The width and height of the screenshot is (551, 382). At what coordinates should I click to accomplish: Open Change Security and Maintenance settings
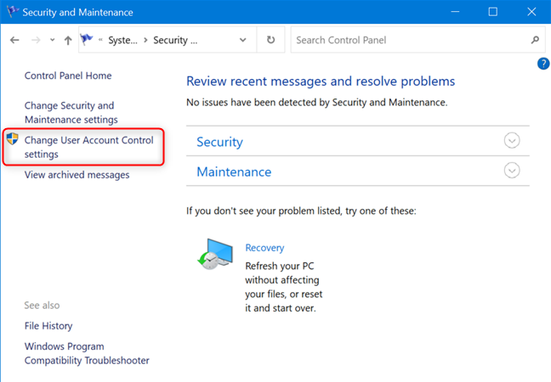coord(71,113)
